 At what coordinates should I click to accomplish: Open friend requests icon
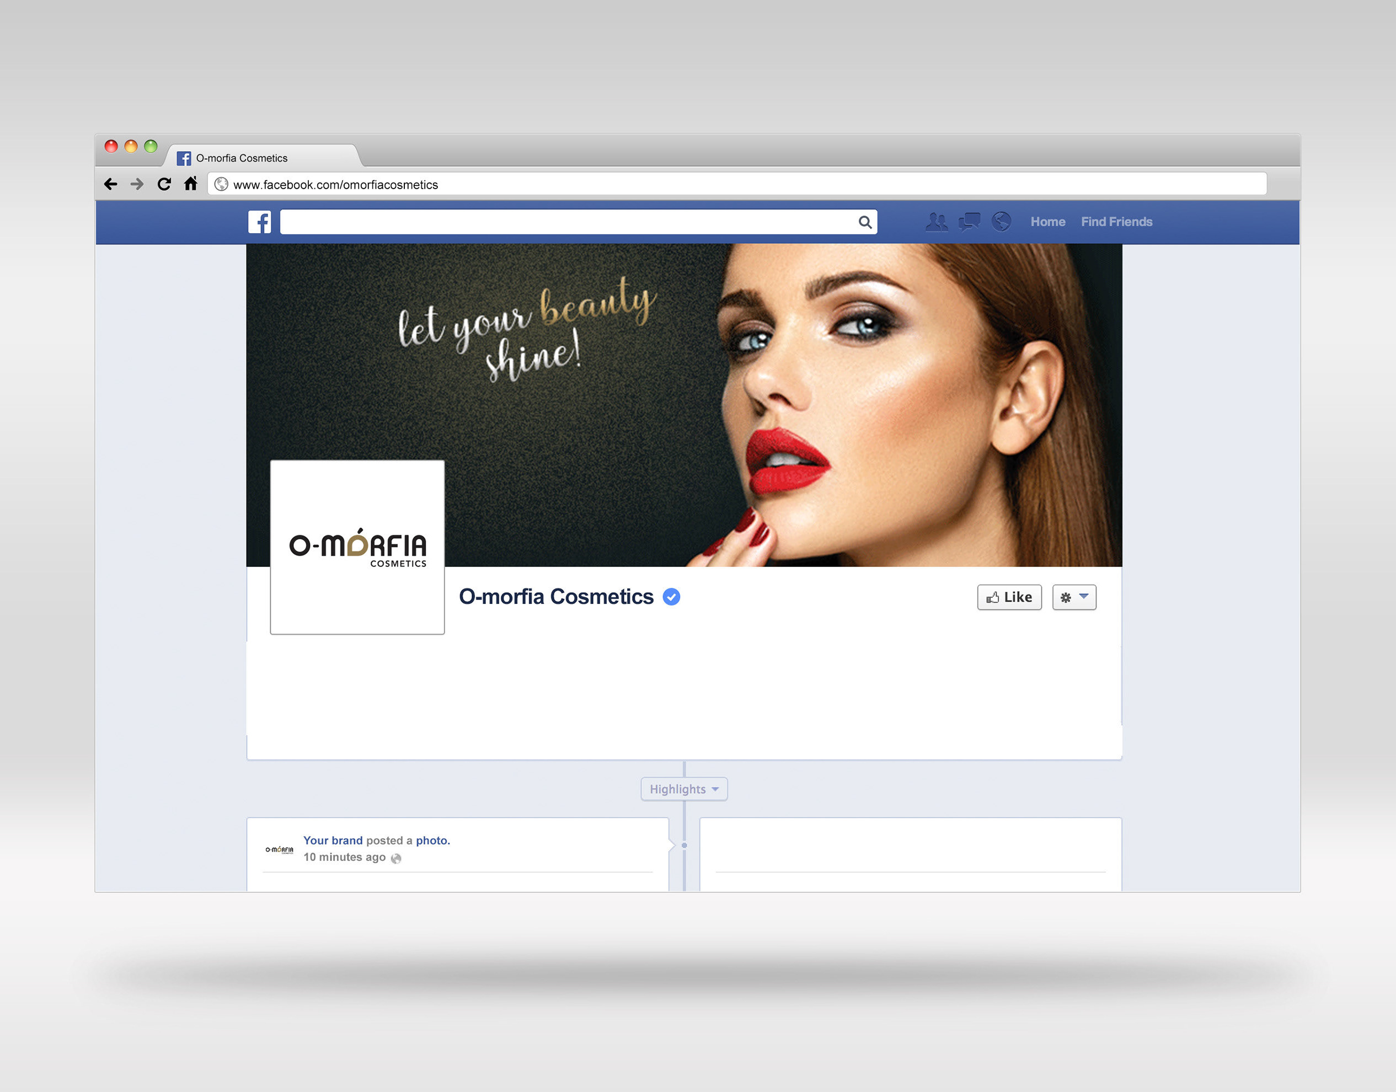coord(937,222)
